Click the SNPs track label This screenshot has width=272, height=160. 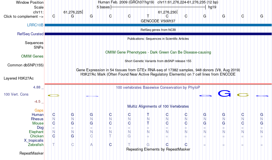39,47
